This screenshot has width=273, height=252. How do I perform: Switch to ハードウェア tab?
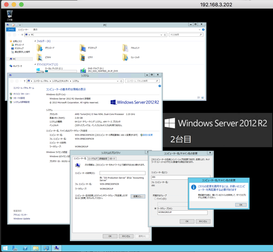[x=93, y=159]
